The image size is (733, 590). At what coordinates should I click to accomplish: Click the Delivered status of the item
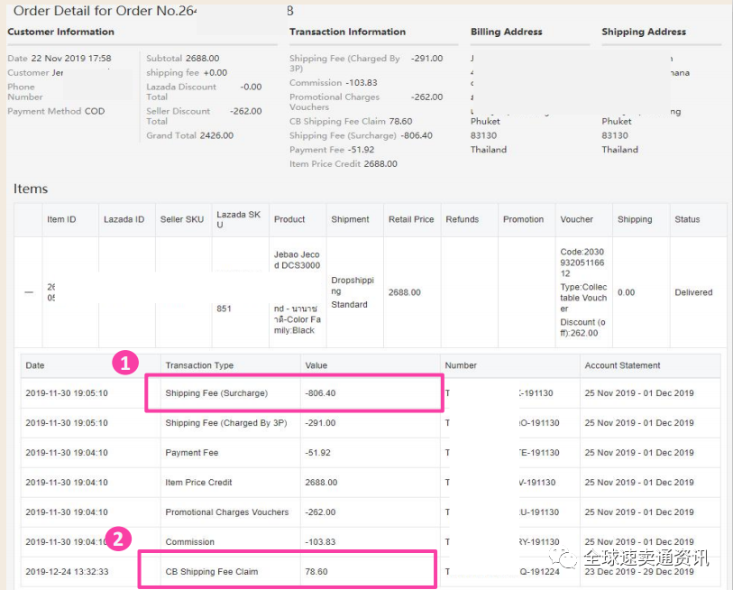(693, 292)
